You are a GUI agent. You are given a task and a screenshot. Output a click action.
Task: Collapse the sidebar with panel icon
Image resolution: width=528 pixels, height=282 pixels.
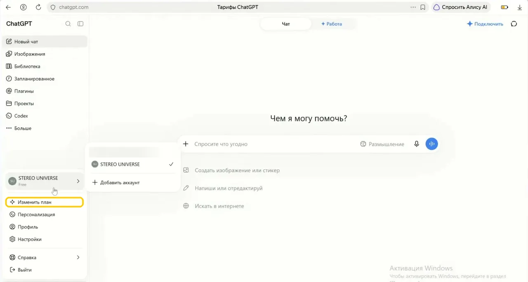(x=80, y=24)
